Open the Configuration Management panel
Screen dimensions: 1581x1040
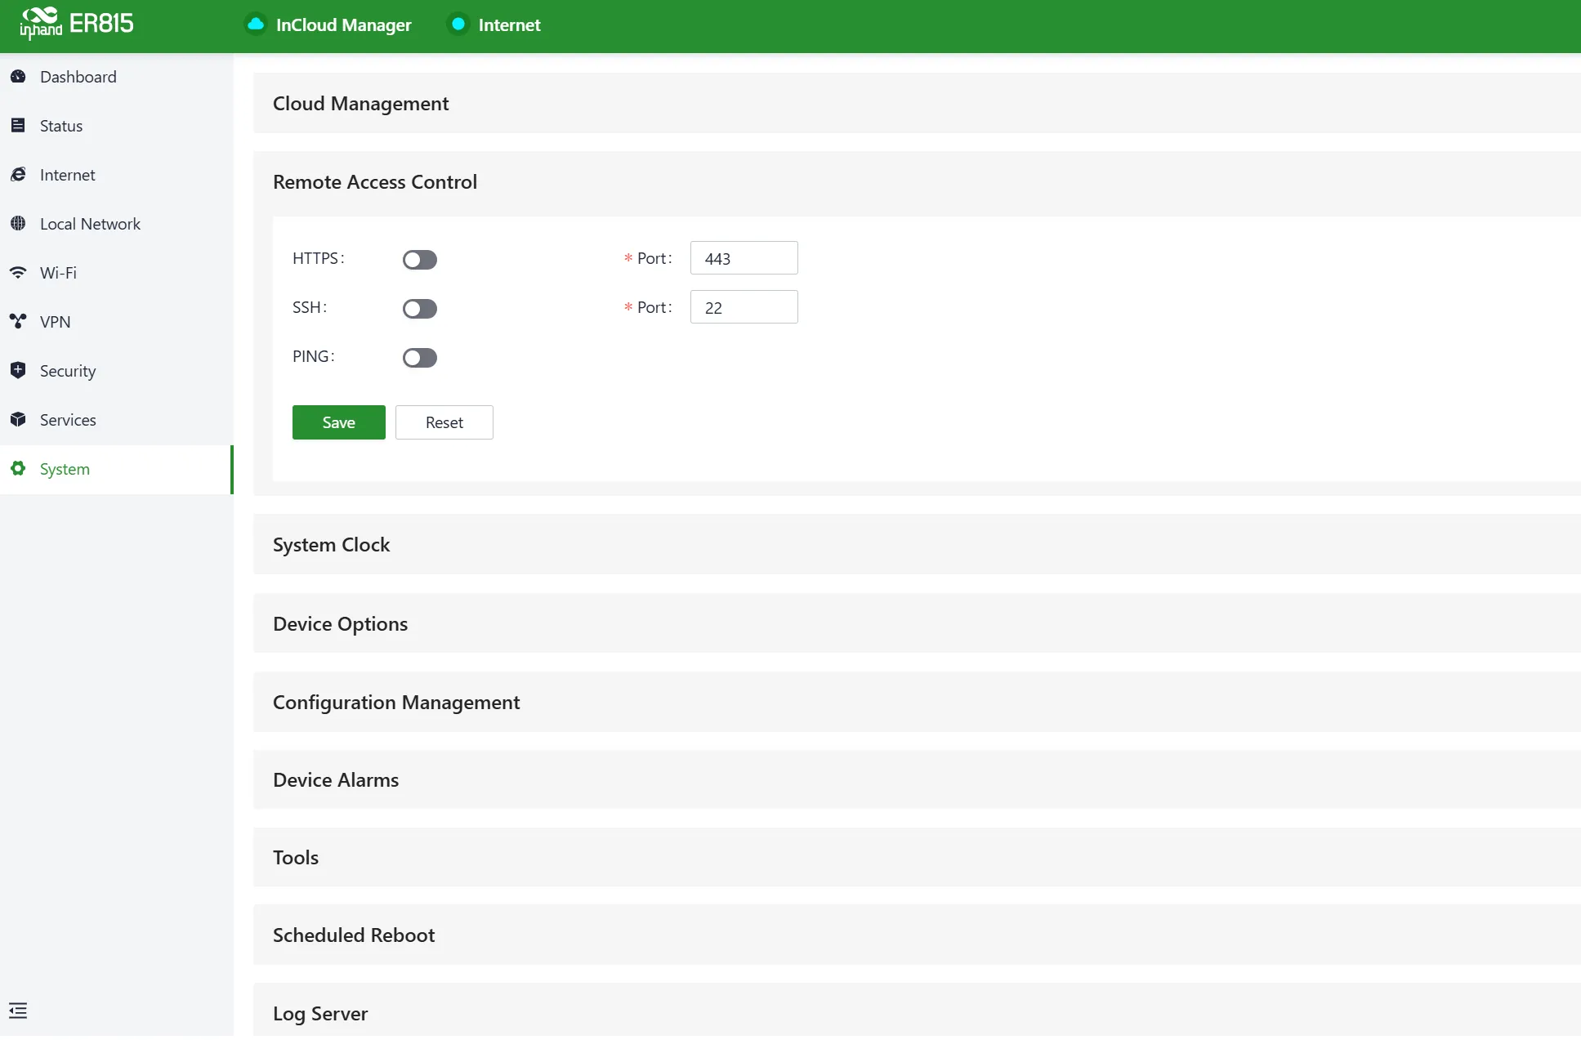click(x=917, y=703)
